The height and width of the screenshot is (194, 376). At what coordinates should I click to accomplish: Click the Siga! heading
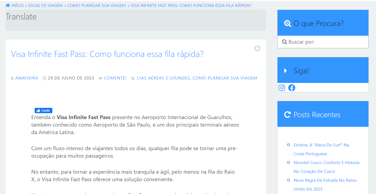[x=301, y=71]
